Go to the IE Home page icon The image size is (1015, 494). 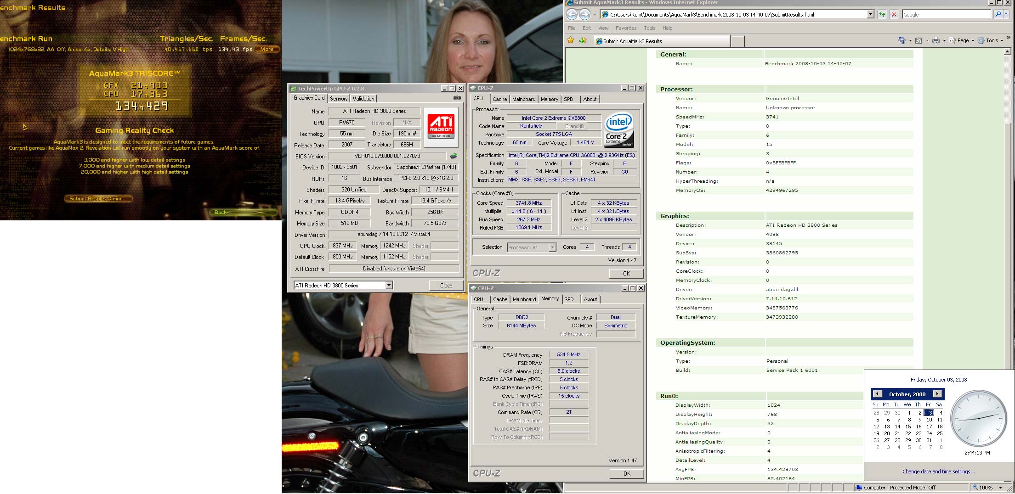pyautogui.click(x=902, y=41)
